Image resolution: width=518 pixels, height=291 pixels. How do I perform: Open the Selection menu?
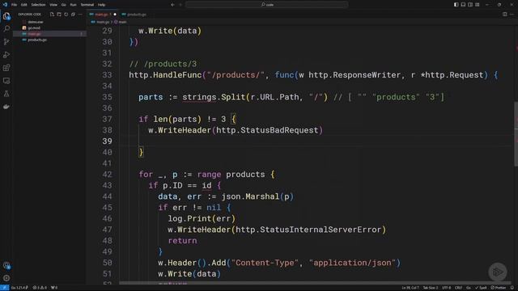click(38, 5)
